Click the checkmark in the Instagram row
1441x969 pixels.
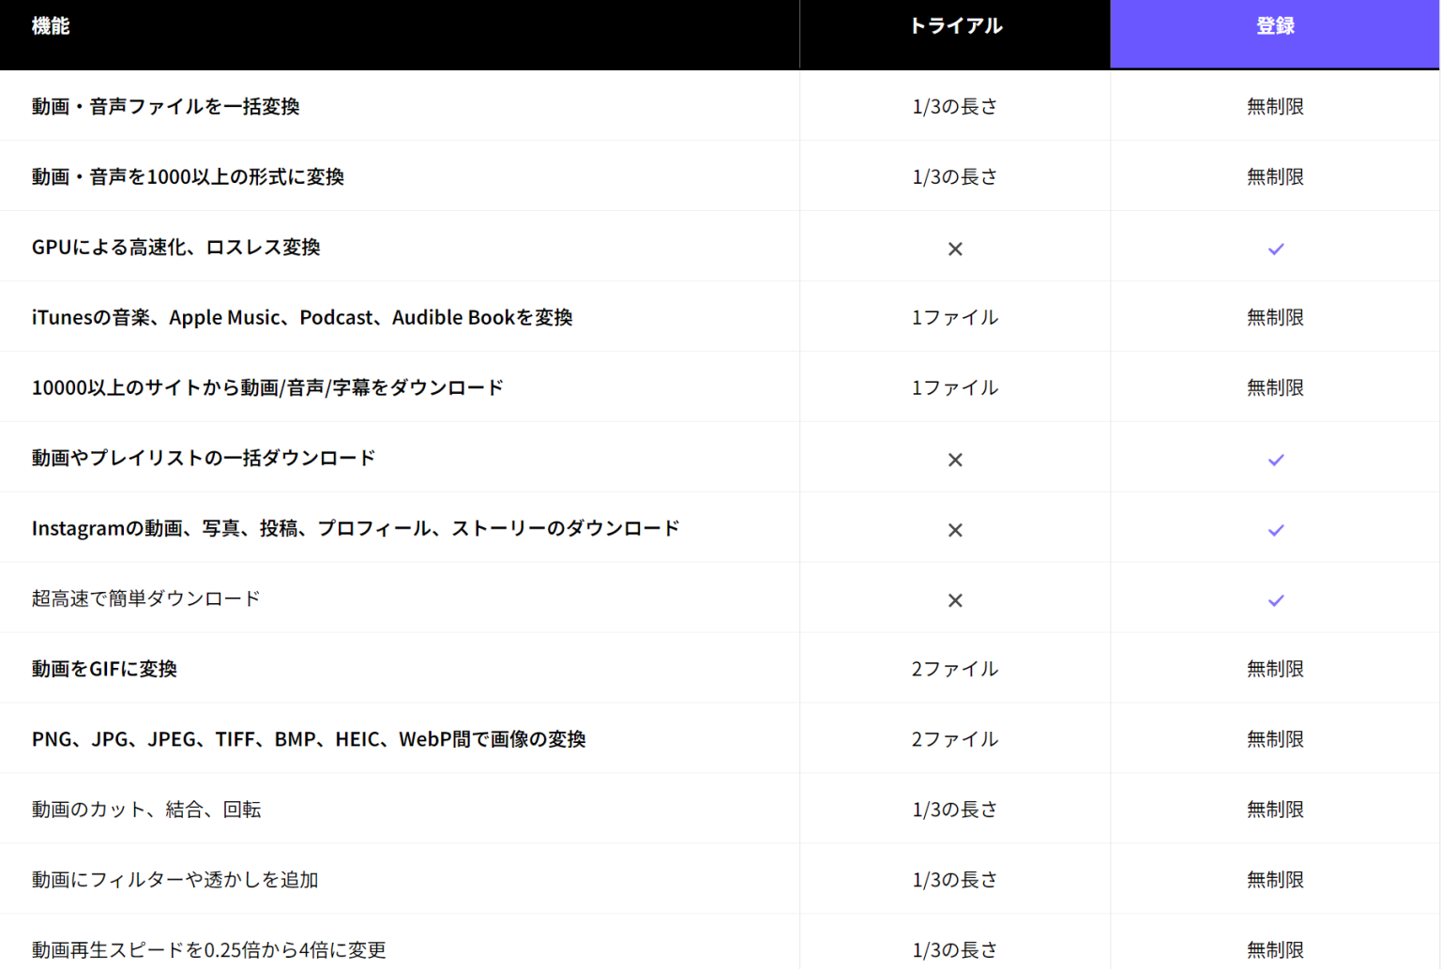point(1275,530)
